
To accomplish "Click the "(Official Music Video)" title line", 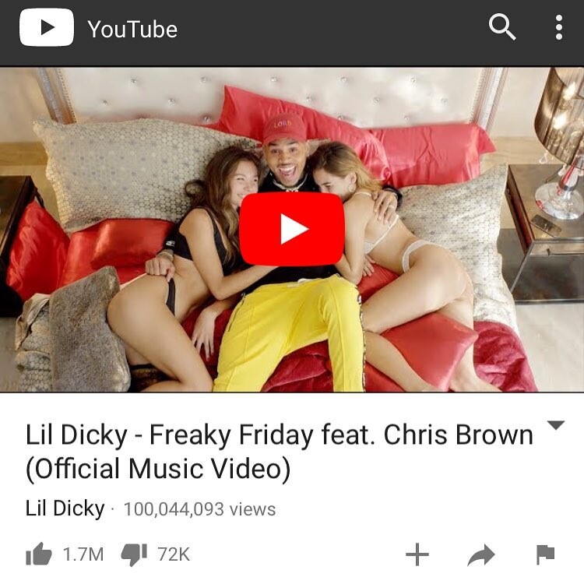I will click(x=158, y=469).
